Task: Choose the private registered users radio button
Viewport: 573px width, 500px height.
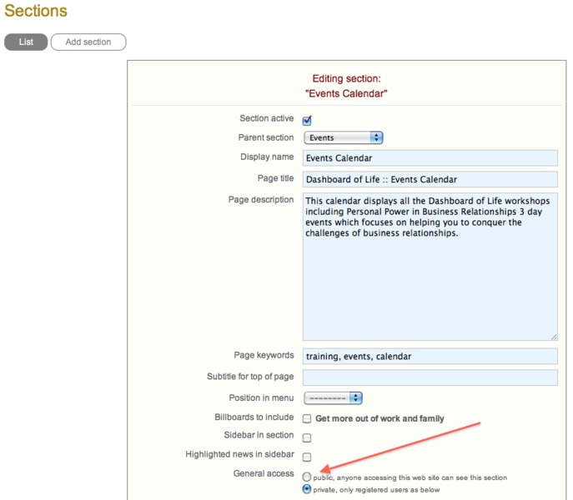Action: click(307, 489)
